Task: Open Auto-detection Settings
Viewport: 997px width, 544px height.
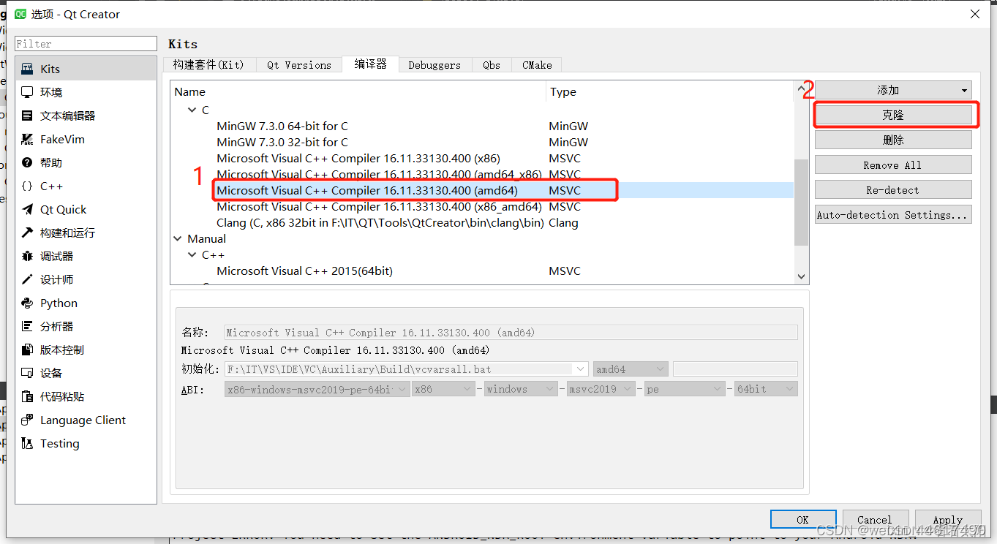Action: (893, 214)
